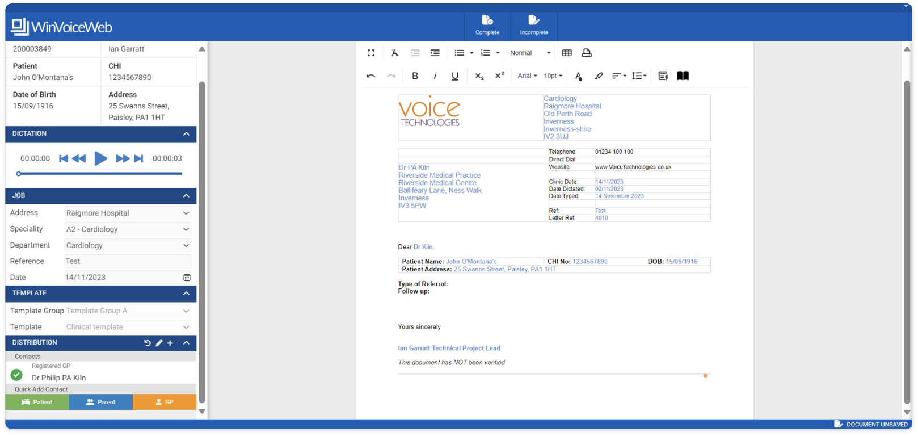The image size is (918, 436).
Task: Print the document with the printer icon
Action: point(587,53)
